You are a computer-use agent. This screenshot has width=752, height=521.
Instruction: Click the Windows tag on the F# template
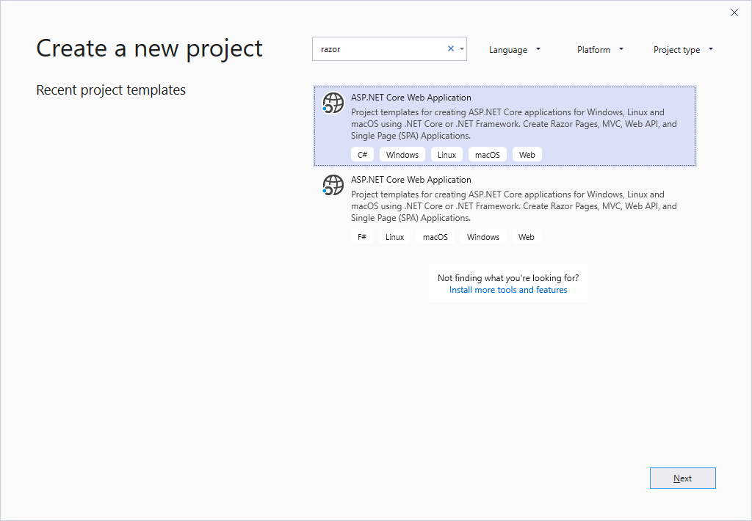click(483, 237)
